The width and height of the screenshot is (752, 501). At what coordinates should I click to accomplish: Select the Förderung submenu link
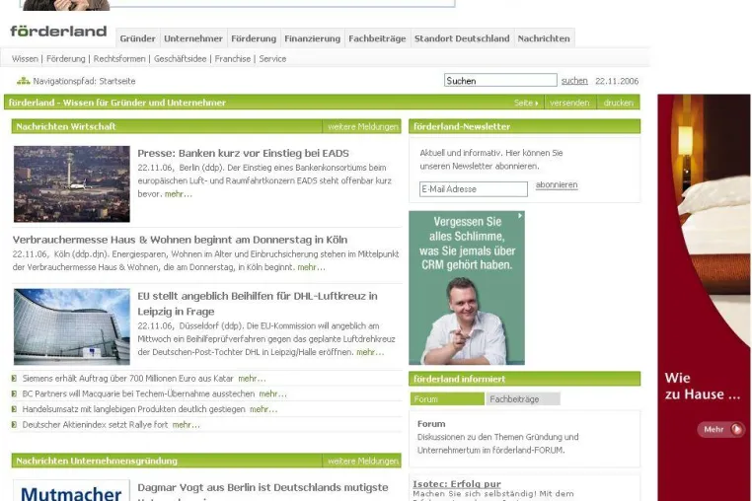tap(66, 59)
